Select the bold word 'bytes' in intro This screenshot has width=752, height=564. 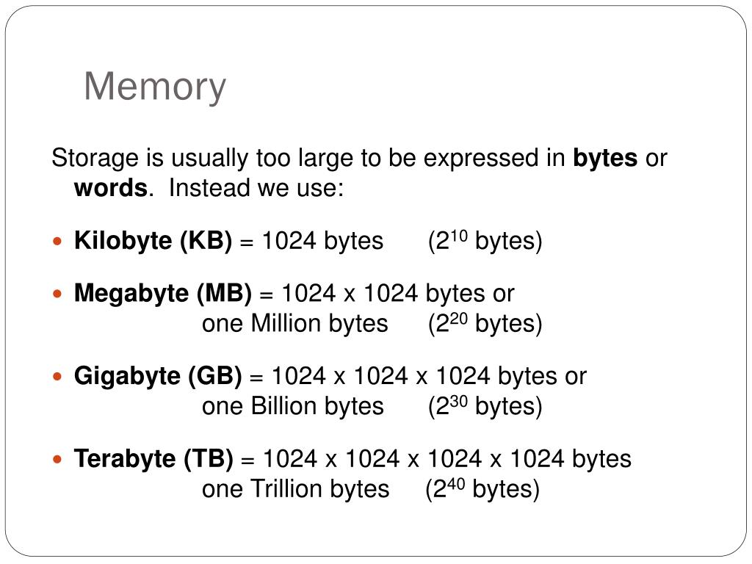pos(605,159)
